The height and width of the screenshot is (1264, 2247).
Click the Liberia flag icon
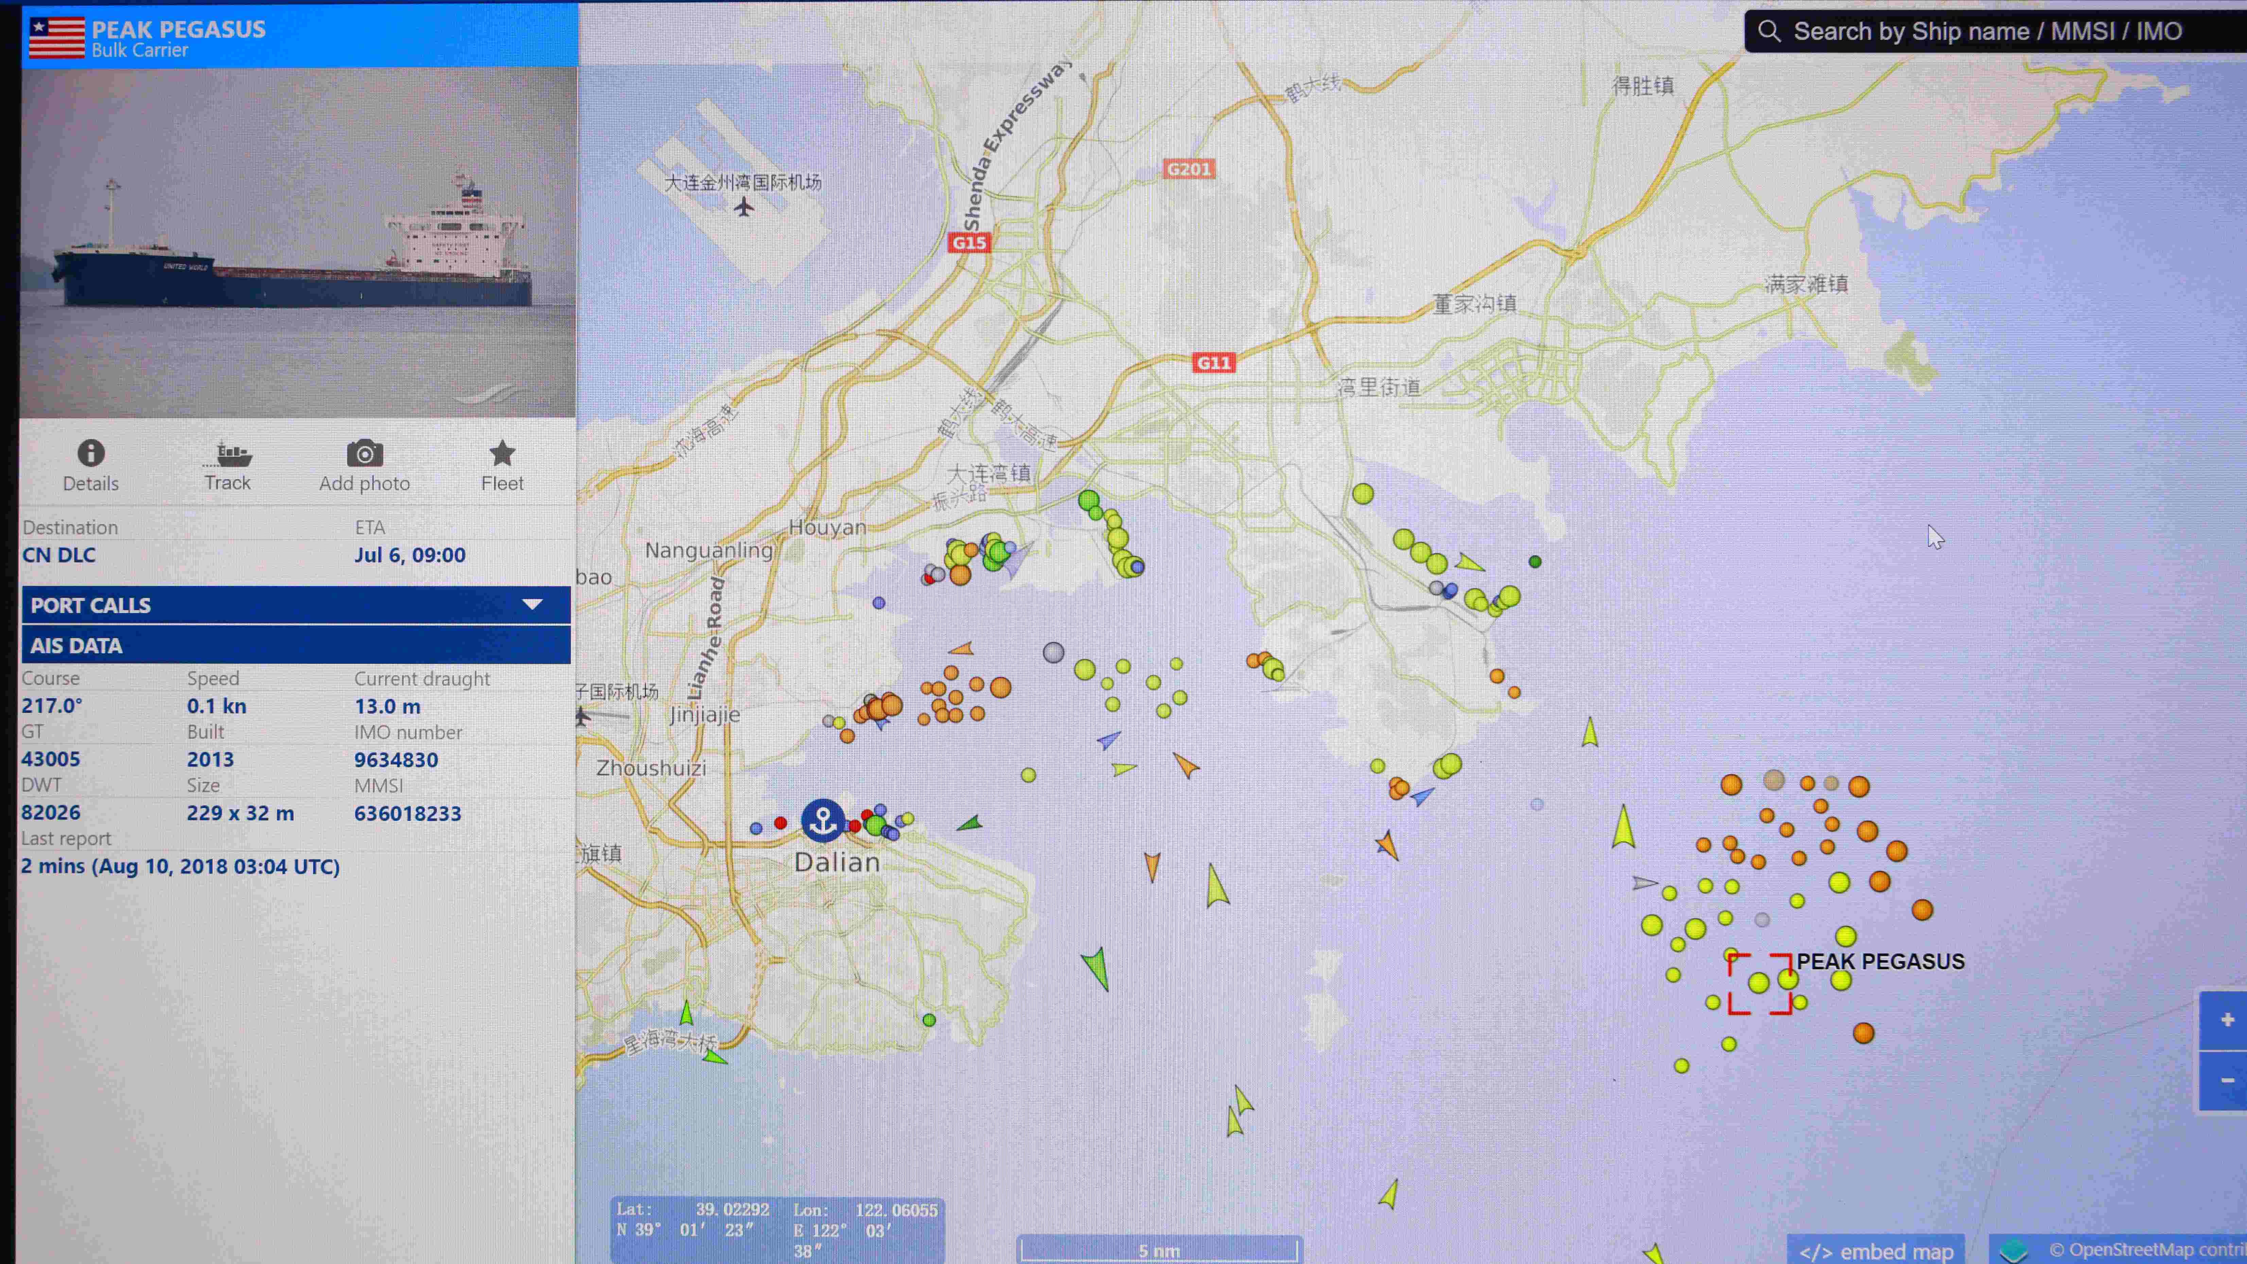point(57,37)
